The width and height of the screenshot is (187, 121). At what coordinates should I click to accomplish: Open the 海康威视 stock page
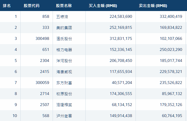tap(64, 72)
